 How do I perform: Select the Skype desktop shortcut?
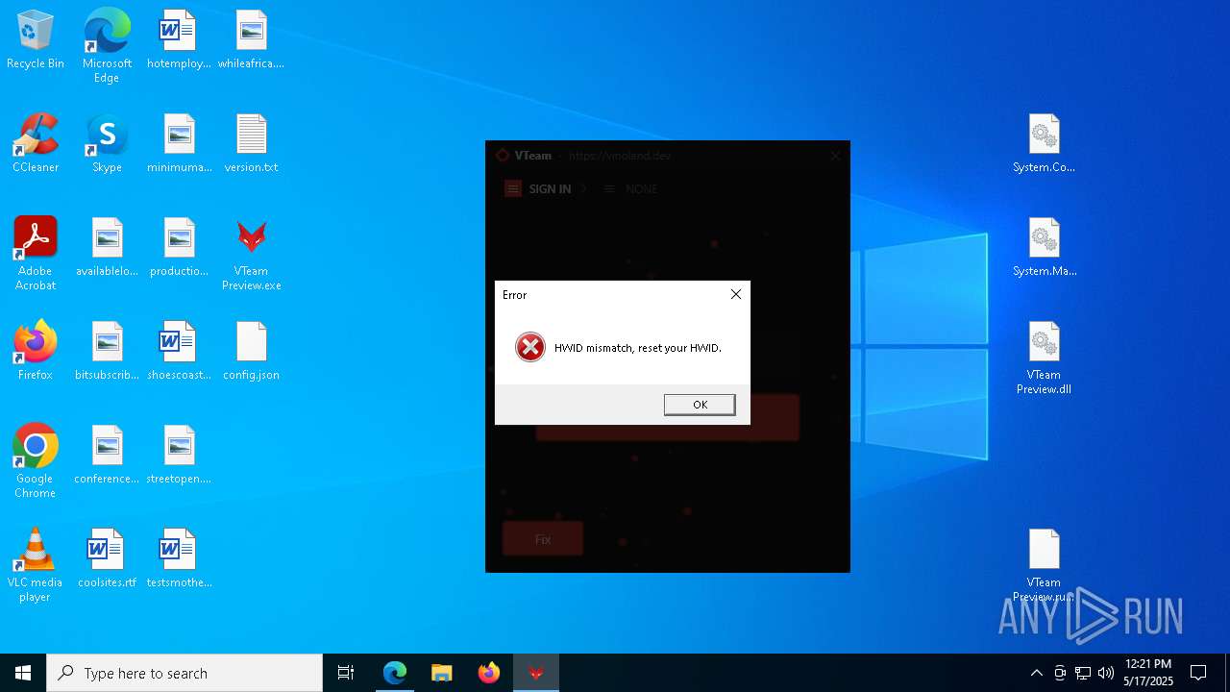(x=107, y=143)
